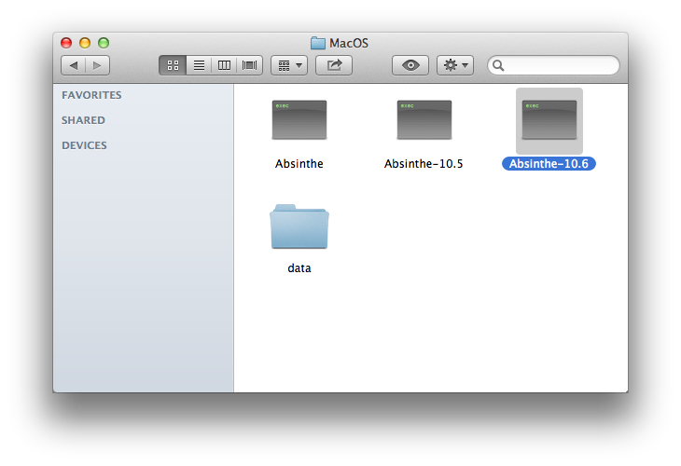
Task: Click the SHARED sidebar heading
Action: [x=83, y=120]
